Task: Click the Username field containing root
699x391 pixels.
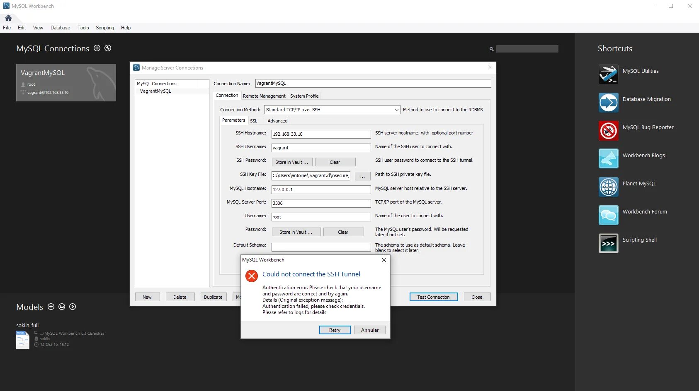Action: click(321, 217)
